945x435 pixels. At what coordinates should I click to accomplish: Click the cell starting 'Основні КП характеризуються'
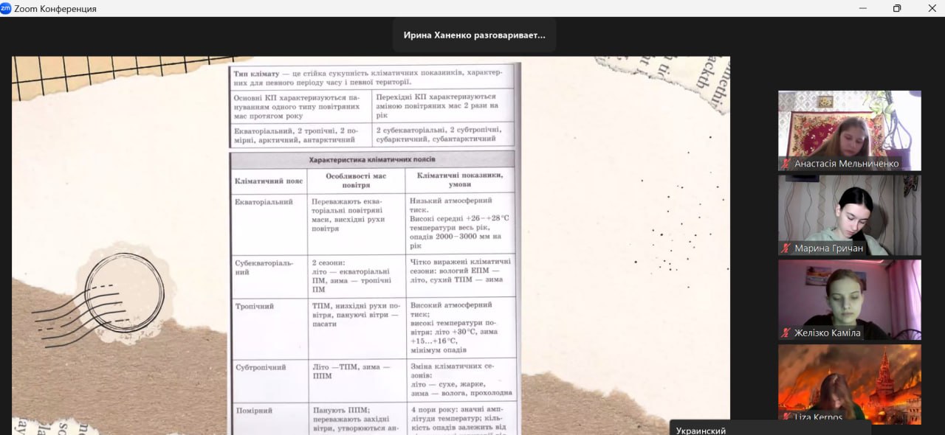point(300,105)
